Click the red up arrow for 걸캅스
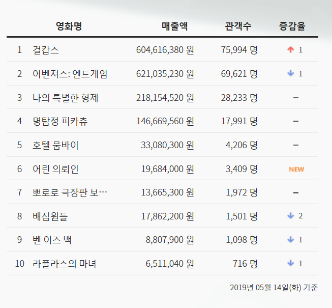The height and width of the screenshot is (308, 332). click(291, 50)
